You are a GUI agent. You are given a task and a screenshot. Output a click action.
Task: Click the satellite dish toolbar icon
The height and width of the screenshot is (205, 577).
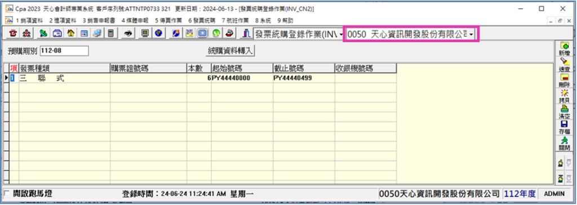click(x=43, y=33)
